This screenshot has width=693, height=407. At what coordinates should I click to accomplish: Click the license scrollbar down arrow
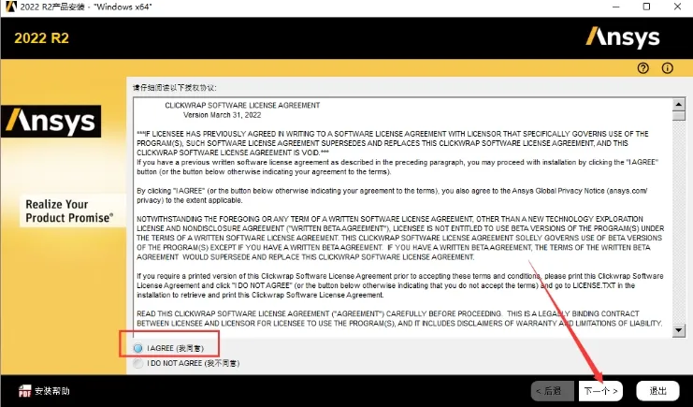pyautogui.click(x=678, y=330)
